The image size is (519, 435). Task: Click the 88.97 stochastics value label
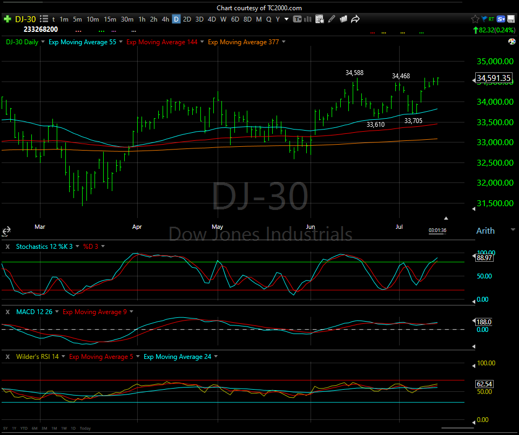coord(484,257)
